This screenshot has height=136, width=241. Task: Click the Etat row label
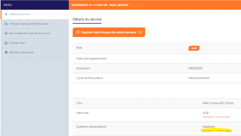[79, 48]
